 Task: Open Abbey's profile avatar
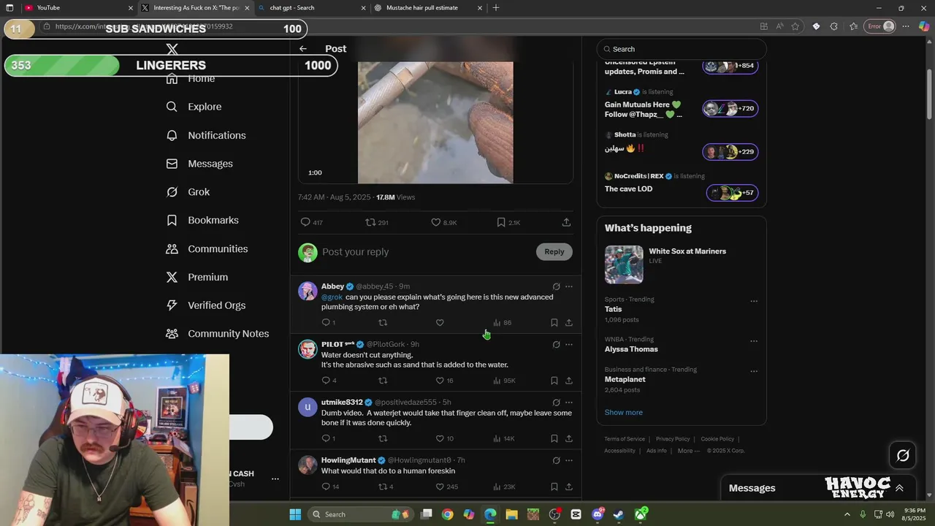click(x=308, y=291)
